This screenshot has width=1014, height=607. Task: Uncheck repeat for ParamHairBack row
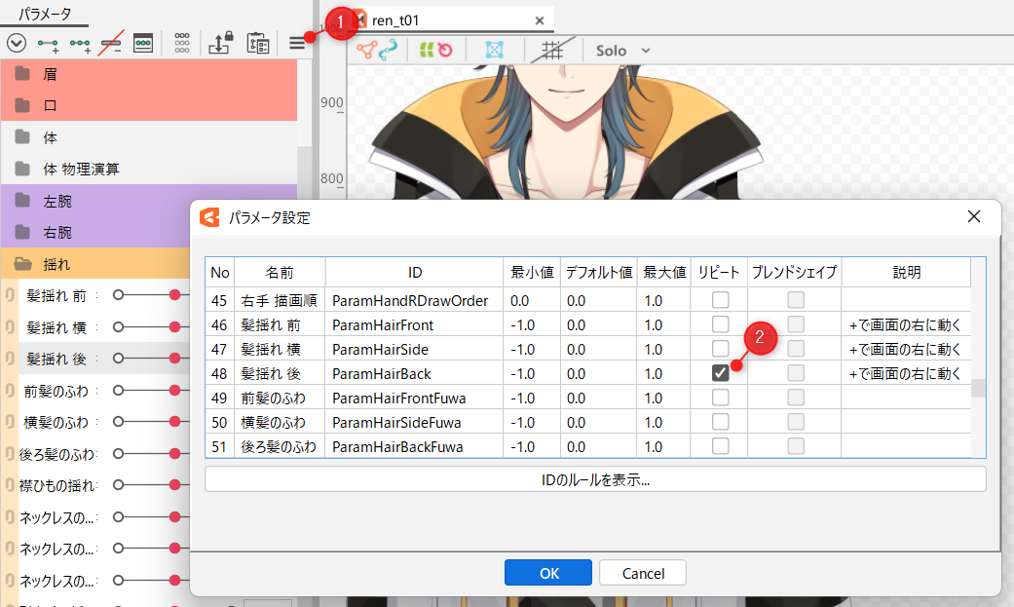tap(720, 373)
